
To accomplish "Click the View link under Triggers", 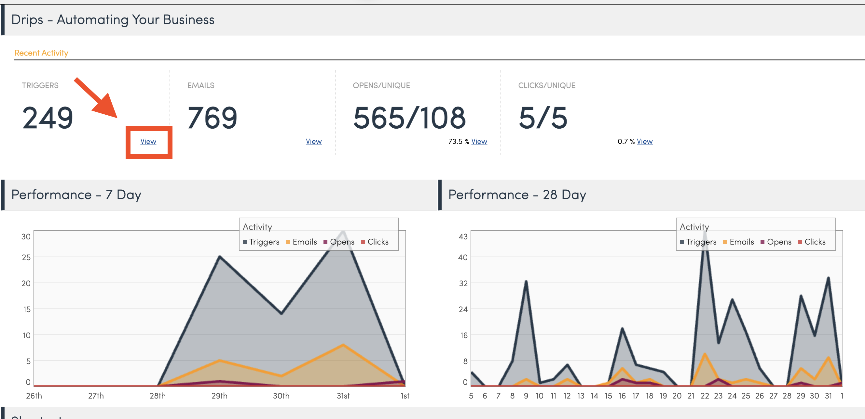I will [x=148, y=142].
